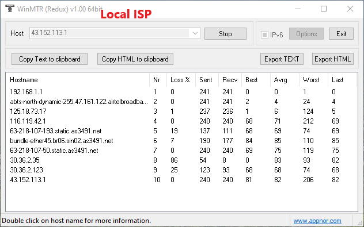The image size is (364, 227).
Task: Click the Hostname column header
Action: (78, 80)
